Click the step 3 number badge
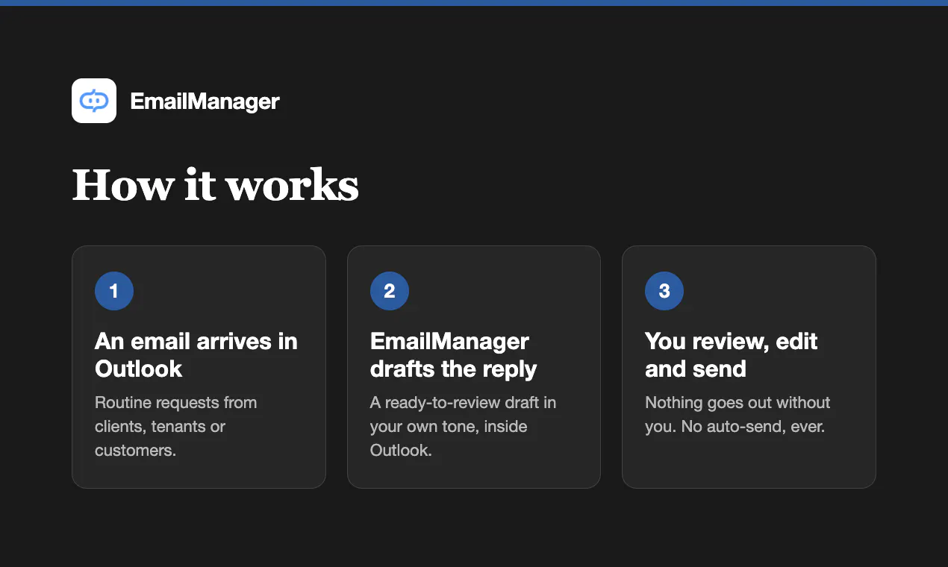Screen dimensions: 948x567 (x=664, y=291)
